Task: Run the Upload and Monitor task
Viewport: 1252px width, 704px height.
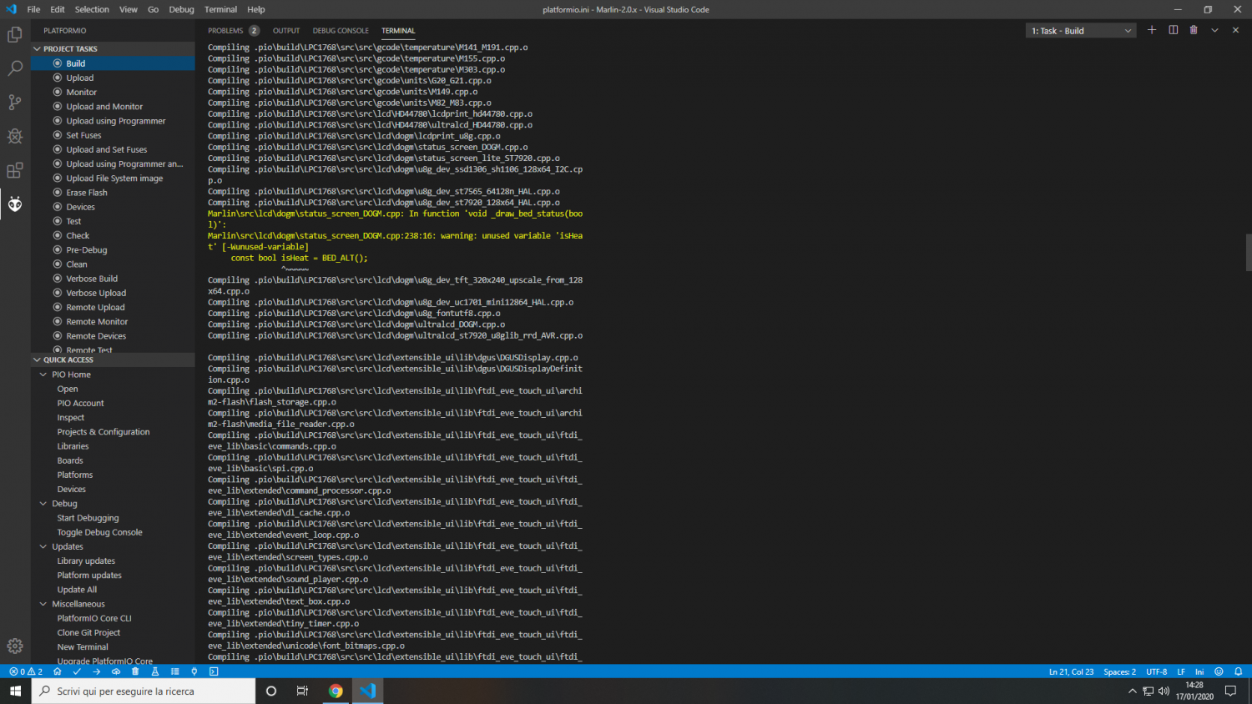Action: [x=104, y=107]
